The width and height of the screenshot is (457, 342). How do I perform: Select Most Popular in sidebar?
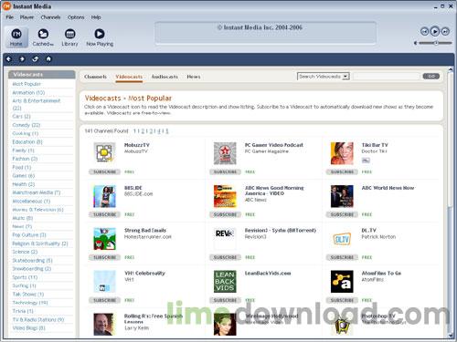tap(27, 84)
